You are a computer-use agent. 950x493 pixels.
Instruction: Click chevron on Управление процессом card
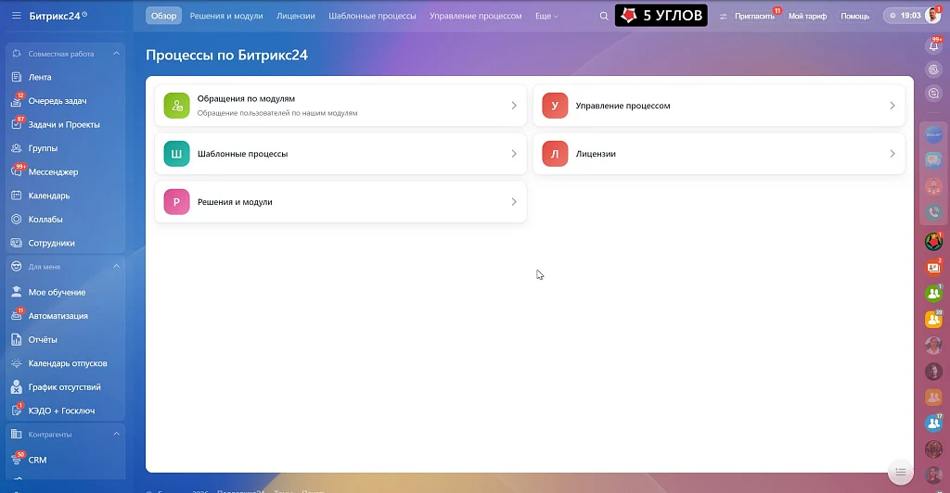892,106
